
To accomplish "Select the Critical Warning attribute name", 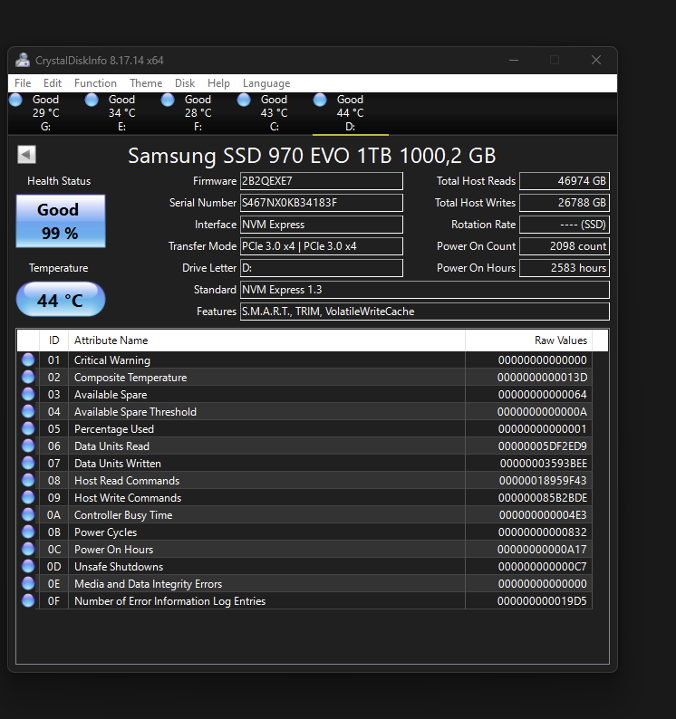I will click(112, 360).
